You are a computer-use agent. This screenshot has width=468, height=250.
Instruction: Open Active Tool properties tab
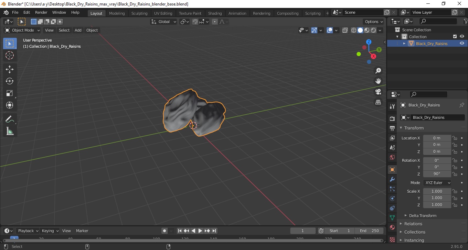click(392, 106)
